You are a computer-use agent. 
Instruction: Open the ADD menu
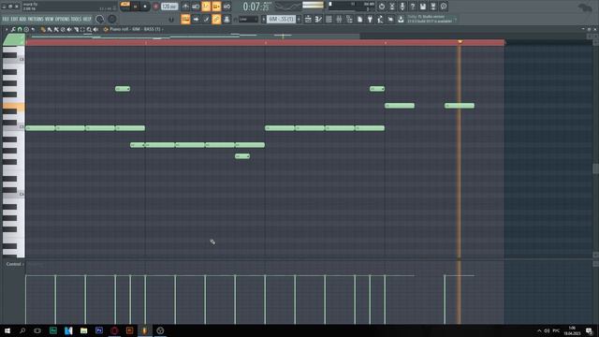[22, 19]
